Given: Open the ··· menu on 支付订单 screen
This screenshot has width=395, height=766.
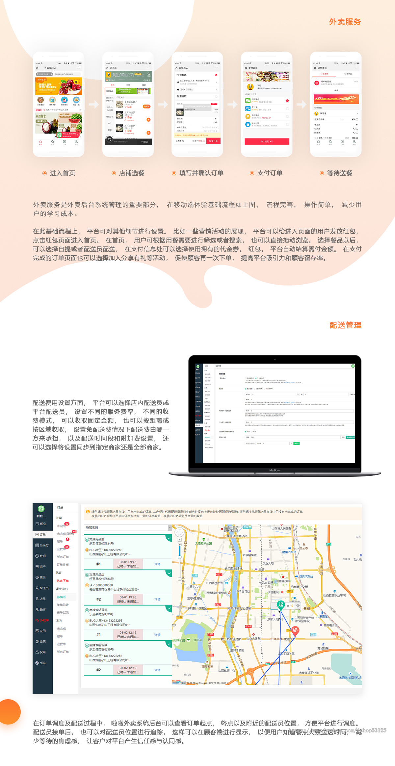Looking at the screenshot, I should pyautogui.click(x=287, y=68).
